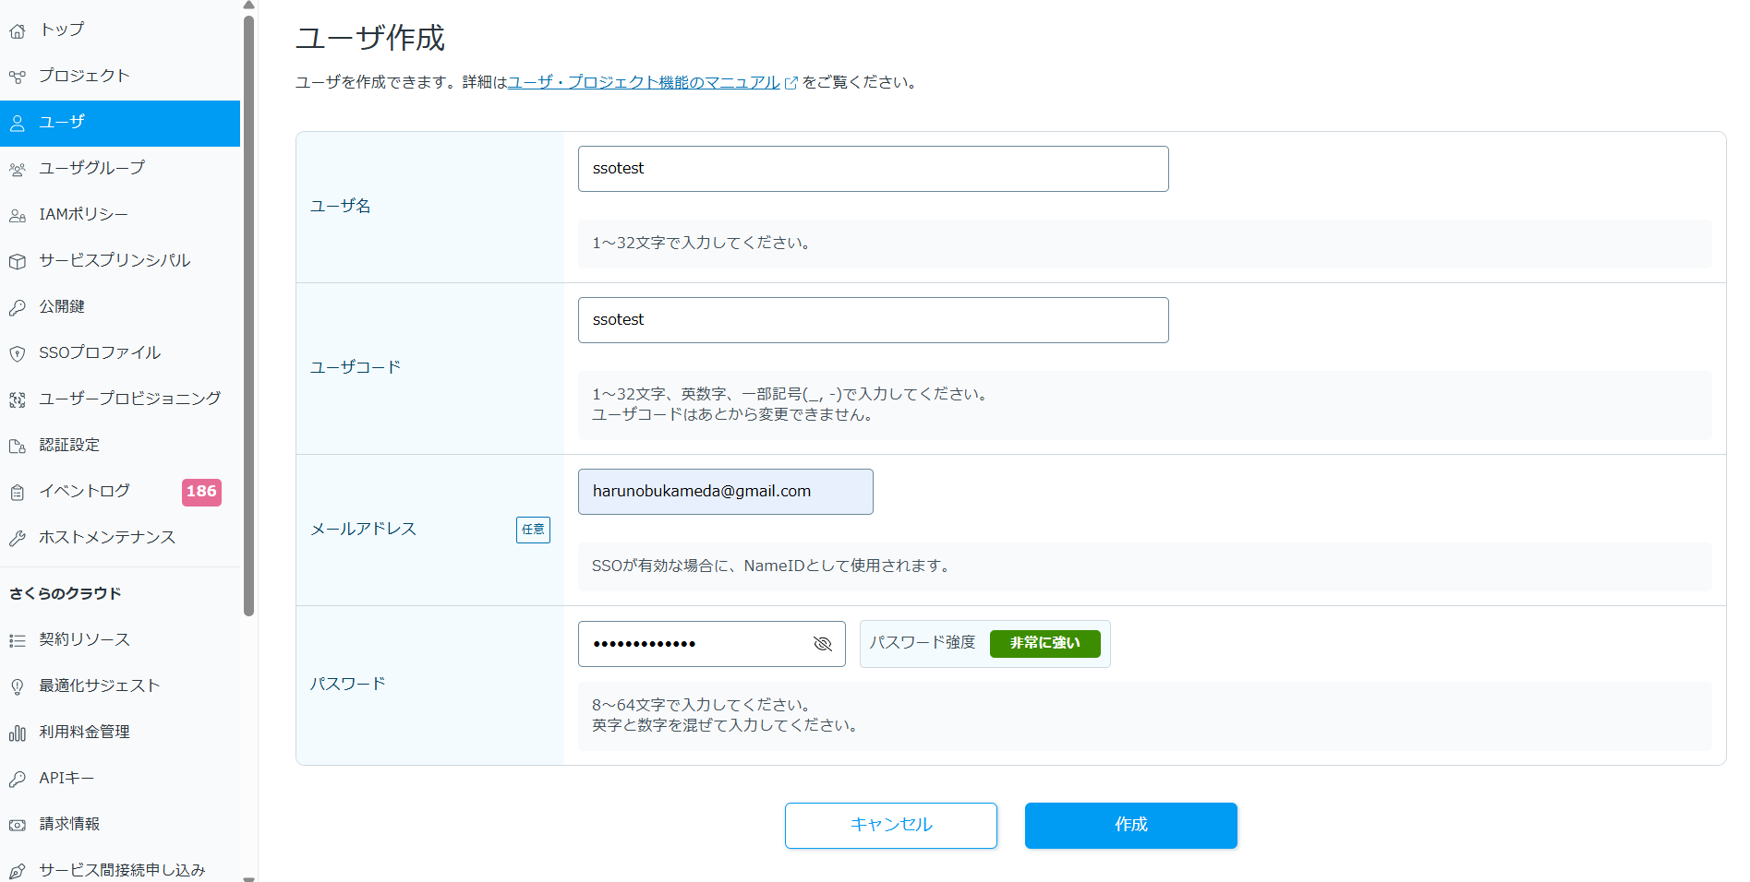Focus the メールアドレス input field
Image resolution: width=1750 pixels, height=882 pixels.
click(x=725, y=492)
